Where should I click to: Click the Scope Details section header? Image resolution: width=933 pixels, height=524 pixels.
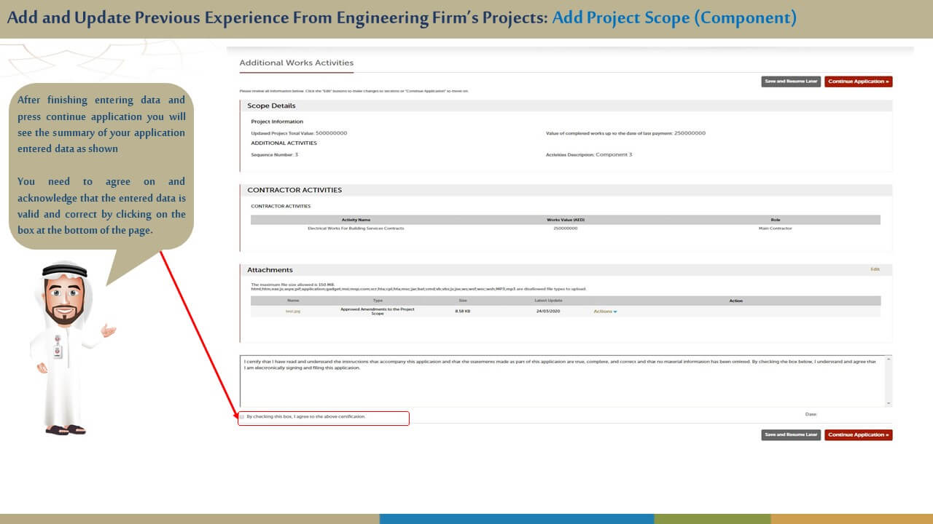(x=271, y=106)
